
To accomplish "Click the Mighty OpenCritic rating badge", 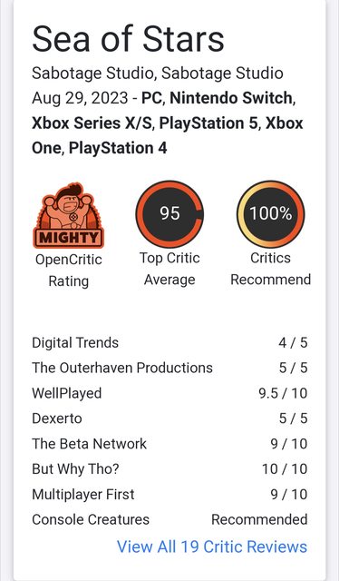I will click(x=69, y=215).
